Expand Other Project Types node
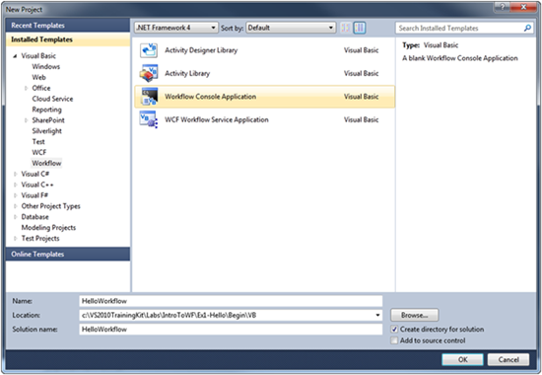The height and width of the screenshot is (375, 542). 15,206
